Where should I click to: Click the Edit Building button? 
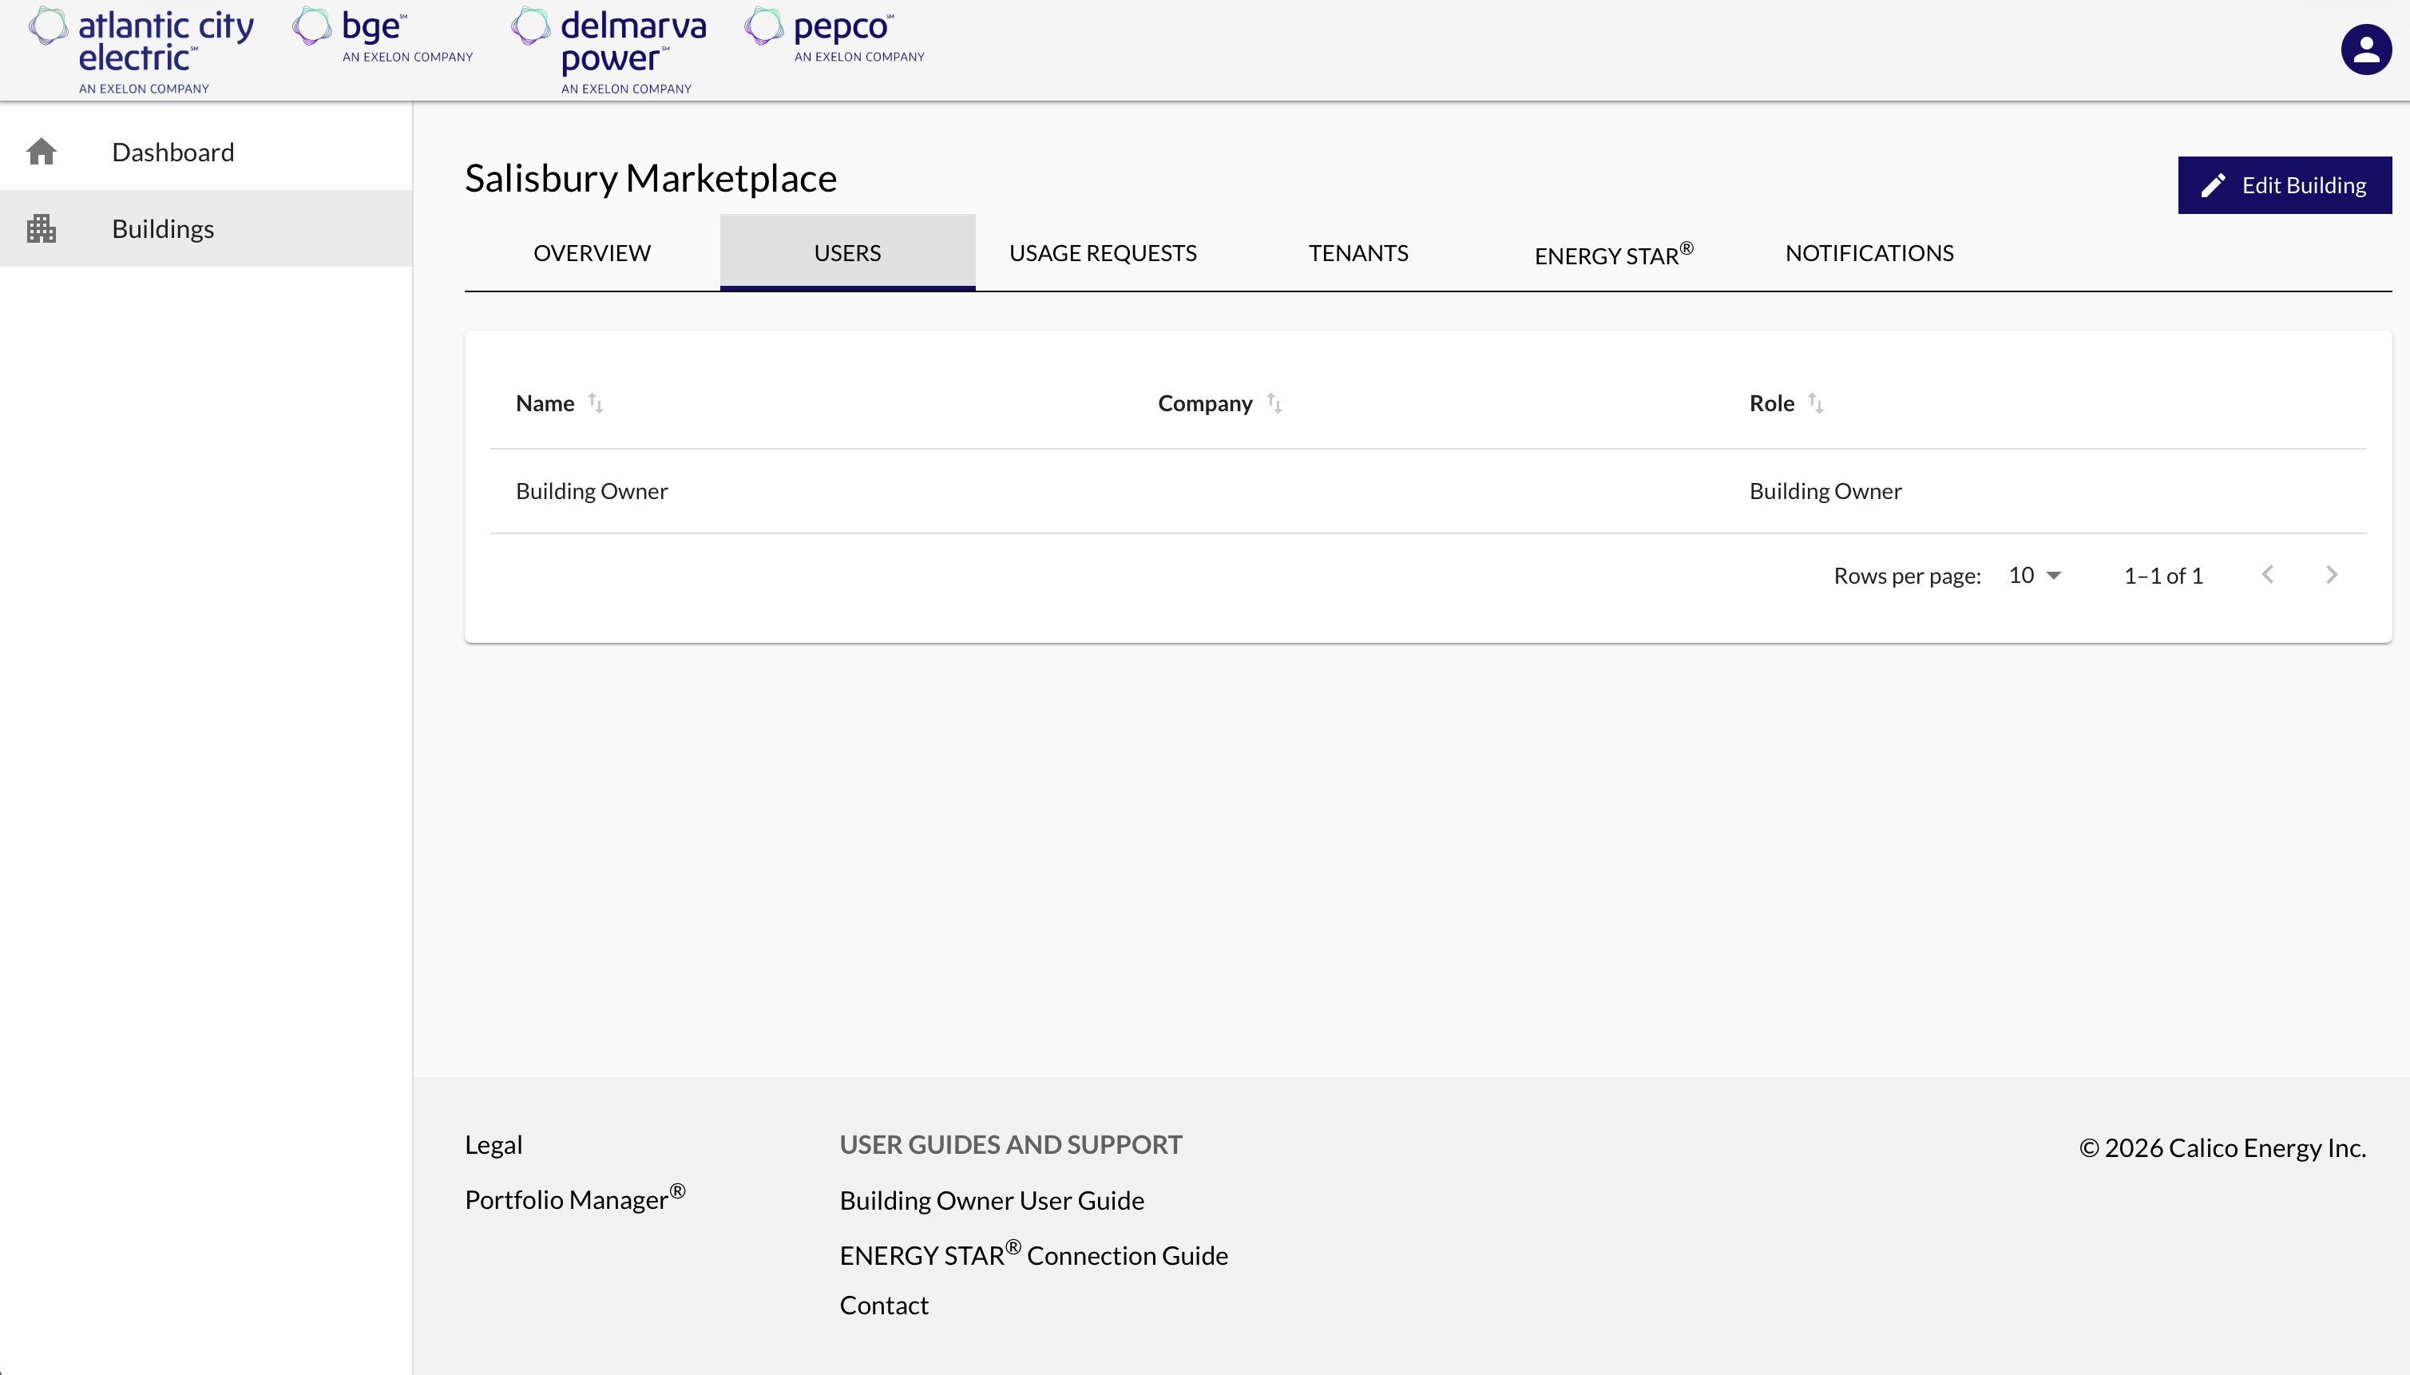click(2285, 184)
